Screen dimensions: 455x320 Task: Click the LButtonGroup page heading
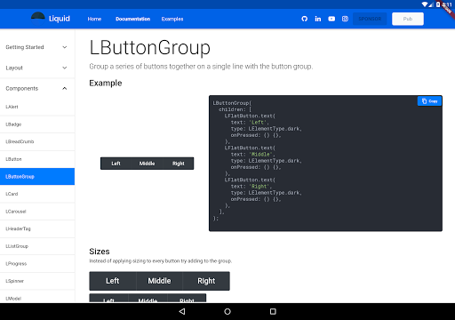150,48
